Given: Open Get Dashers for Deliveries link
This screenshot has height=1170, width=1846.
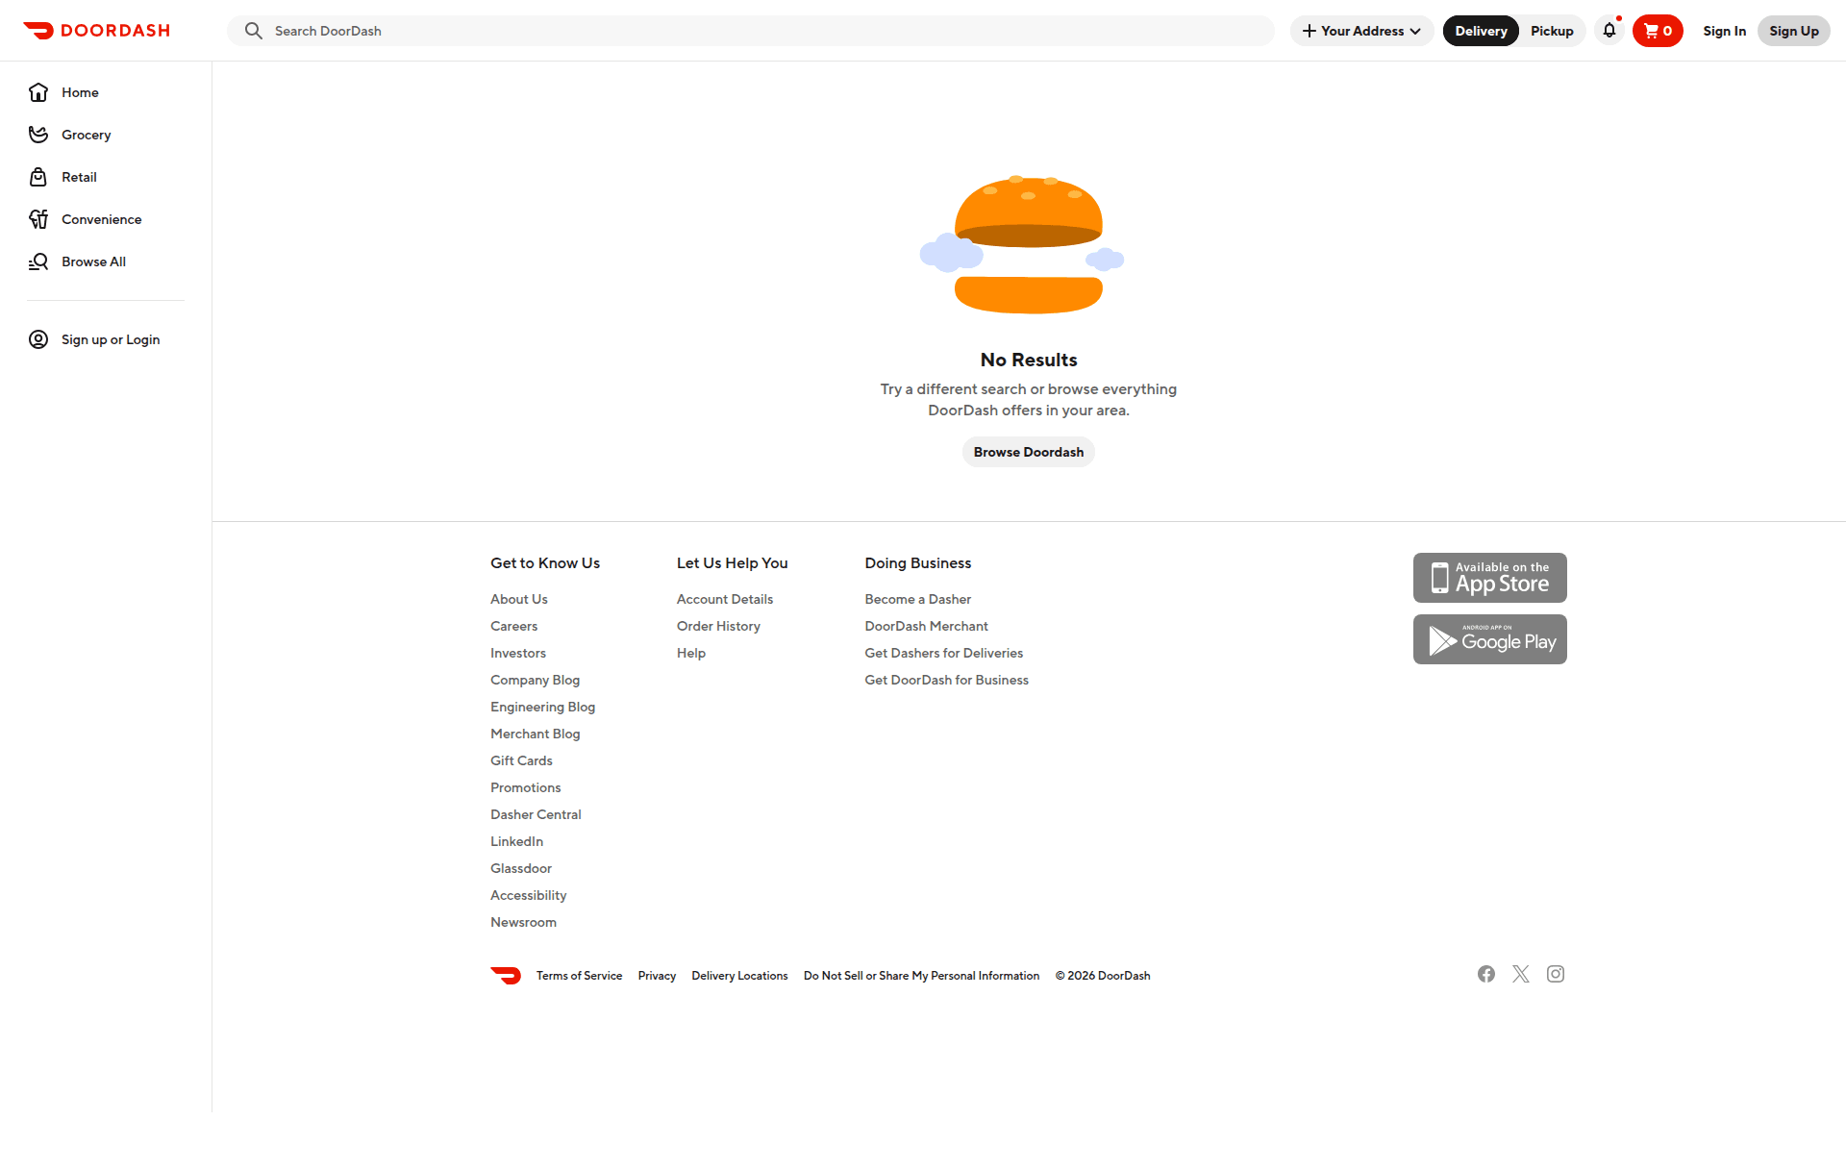Looking at the screenshot, I should click(943, 653).
